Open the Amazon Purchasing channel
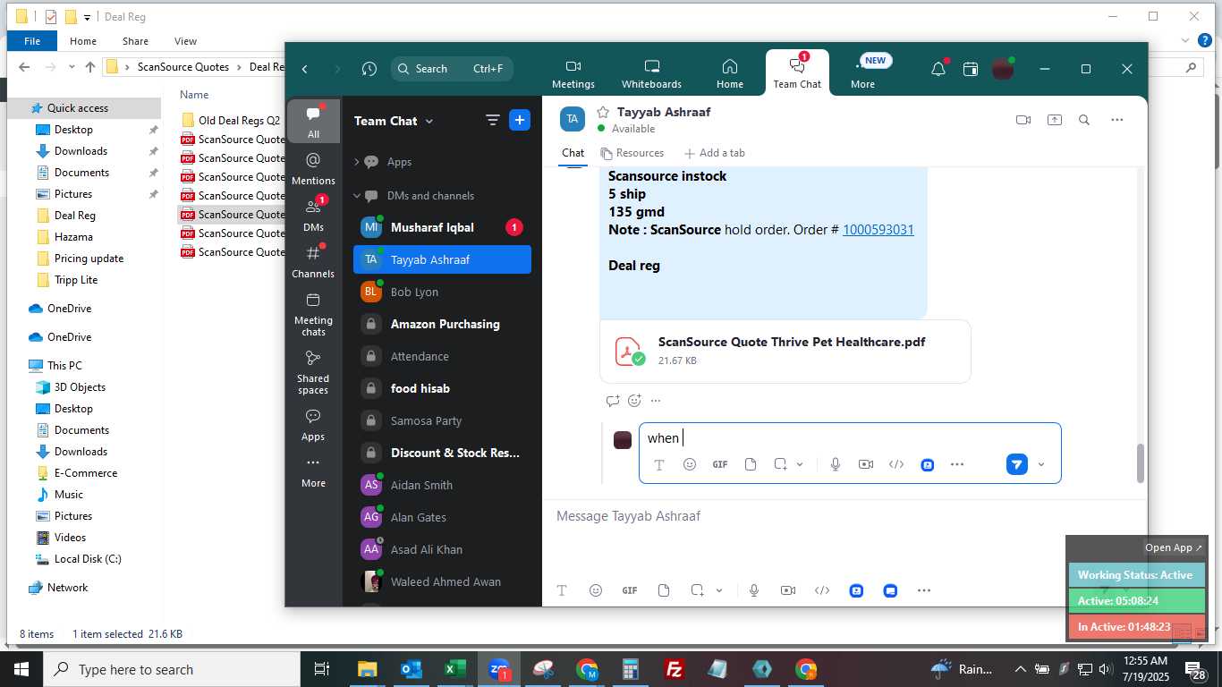Image resolution: width=1222 pixels, height=687 pixels. point(442,324)
